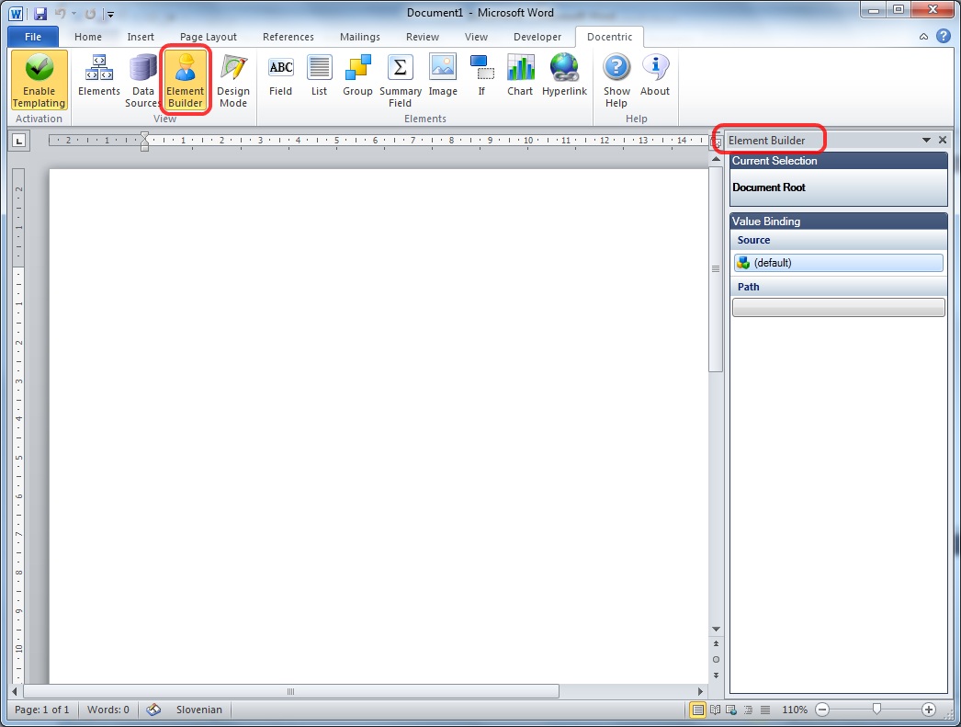Switch to Web Layout view
The height and width of the screenshot is (727, 961).
[x=731, y=710]
